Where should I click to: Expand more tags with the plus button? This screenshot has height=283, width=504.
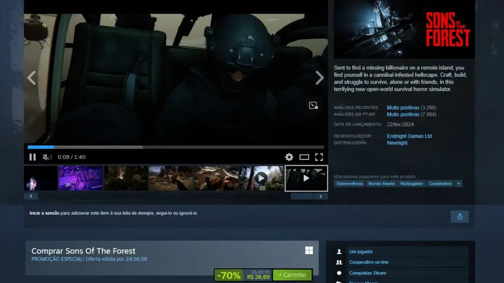click(x=459, y=183)
